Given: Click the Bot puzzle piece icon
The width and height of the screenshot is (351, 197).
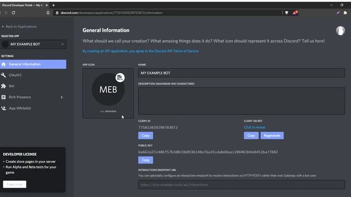Looking at the screenshot, I should tap(4, 86).
